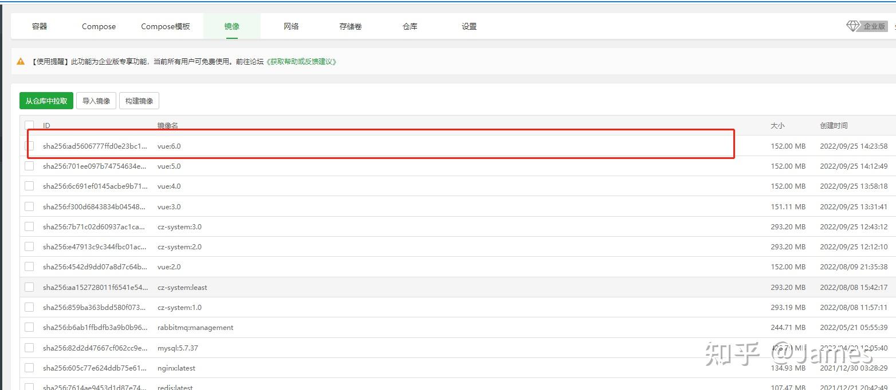Select the mysql:5.7.37 image checkbox
The image size is (896, 390).
click(x=29, y=347)
